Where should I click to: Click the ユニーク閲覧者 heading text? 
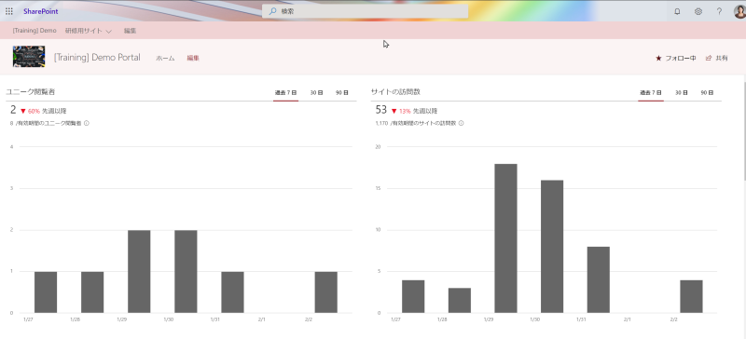pyautogui.click(x=31, y=92)
